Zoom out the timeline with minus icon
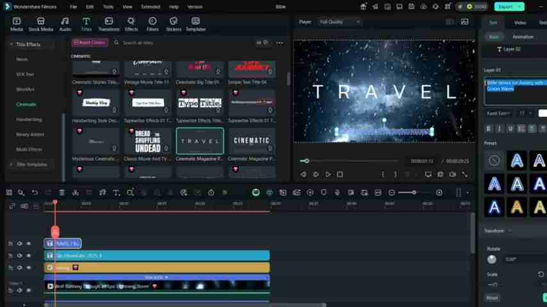Screen dimensions: 547x307 click(x=391, y=193)
